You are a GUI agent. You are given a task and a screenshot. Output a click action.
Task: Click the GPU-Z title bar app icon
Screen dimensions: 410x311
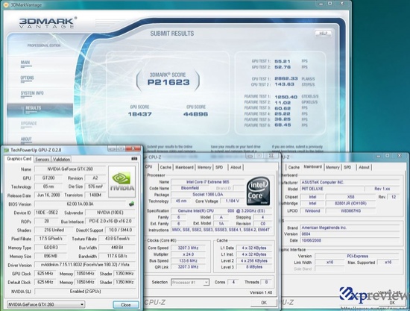[x=6, y=150]
